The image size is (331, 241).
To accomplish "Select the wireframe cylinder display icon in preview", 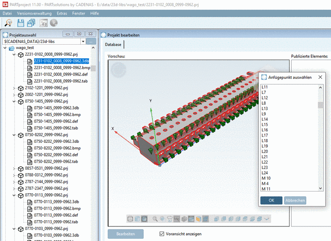I will tap(130, 219).
